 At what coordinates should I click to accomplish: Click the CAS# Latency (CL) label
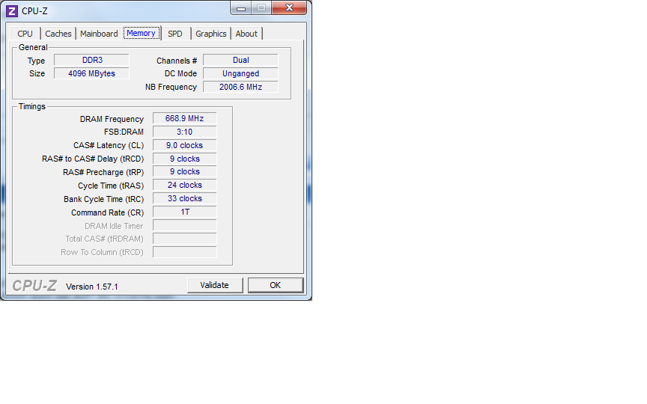click(109, 146)
